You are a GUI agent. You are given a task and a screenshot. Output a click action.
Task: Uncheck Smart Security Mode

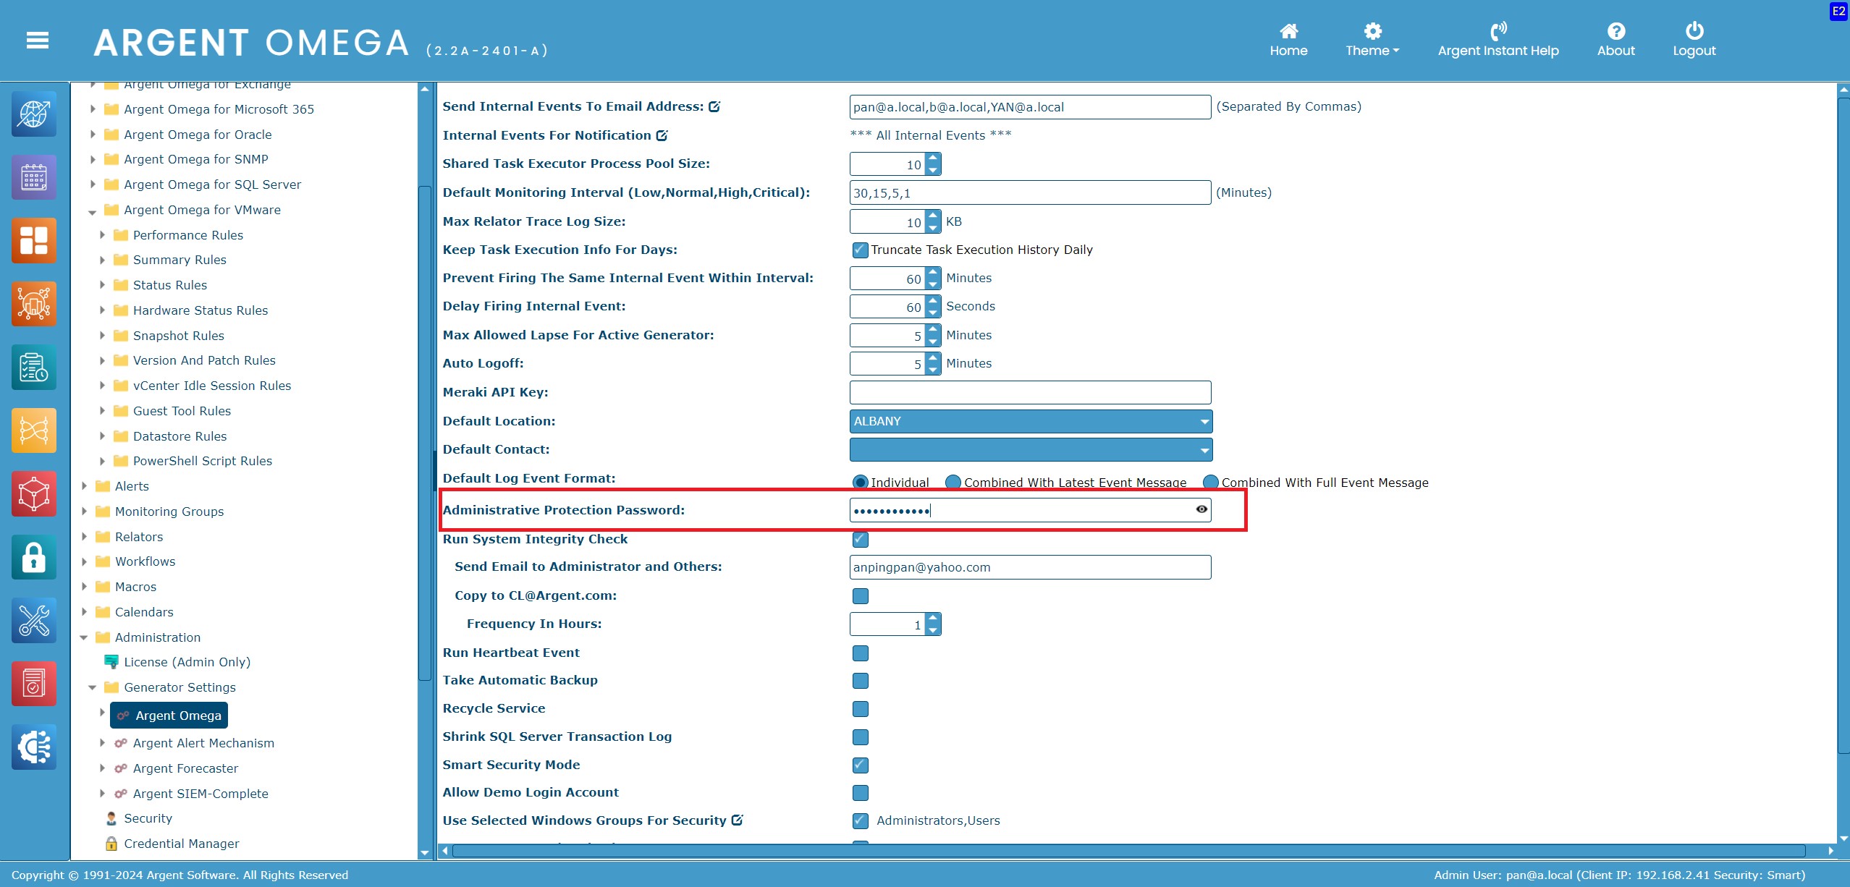(x=860, y=765)
